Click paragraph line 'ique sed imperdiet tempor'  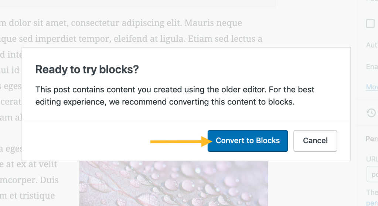(131, 38)
